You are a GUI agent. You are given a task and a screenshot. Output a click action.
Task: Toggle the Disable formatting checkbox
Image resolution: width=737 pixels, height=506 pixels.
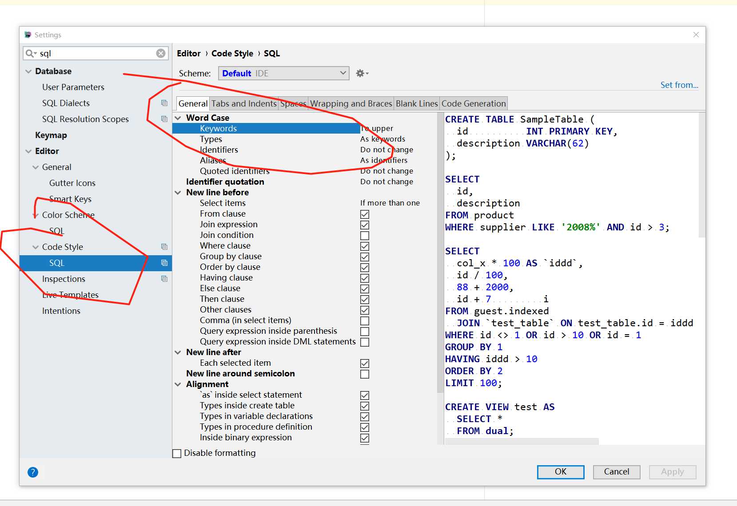coord(177,453)
